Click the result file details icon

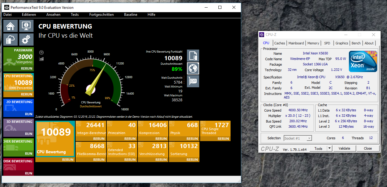[193, 56]
